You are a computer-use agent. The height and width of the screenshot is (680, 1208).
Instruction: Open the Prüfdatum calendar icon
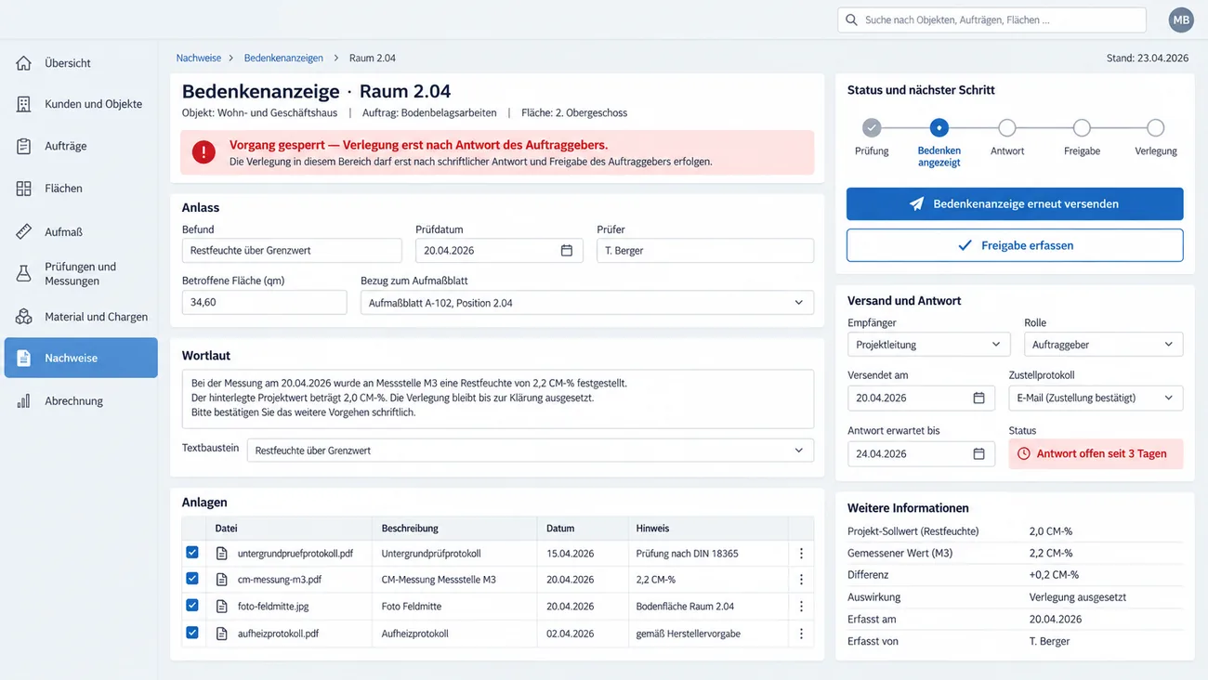567,250
